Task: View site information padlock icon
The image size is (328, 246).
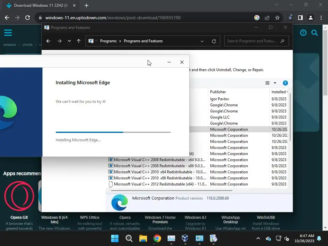Action: pyautogui.click(x=40, y=18)
